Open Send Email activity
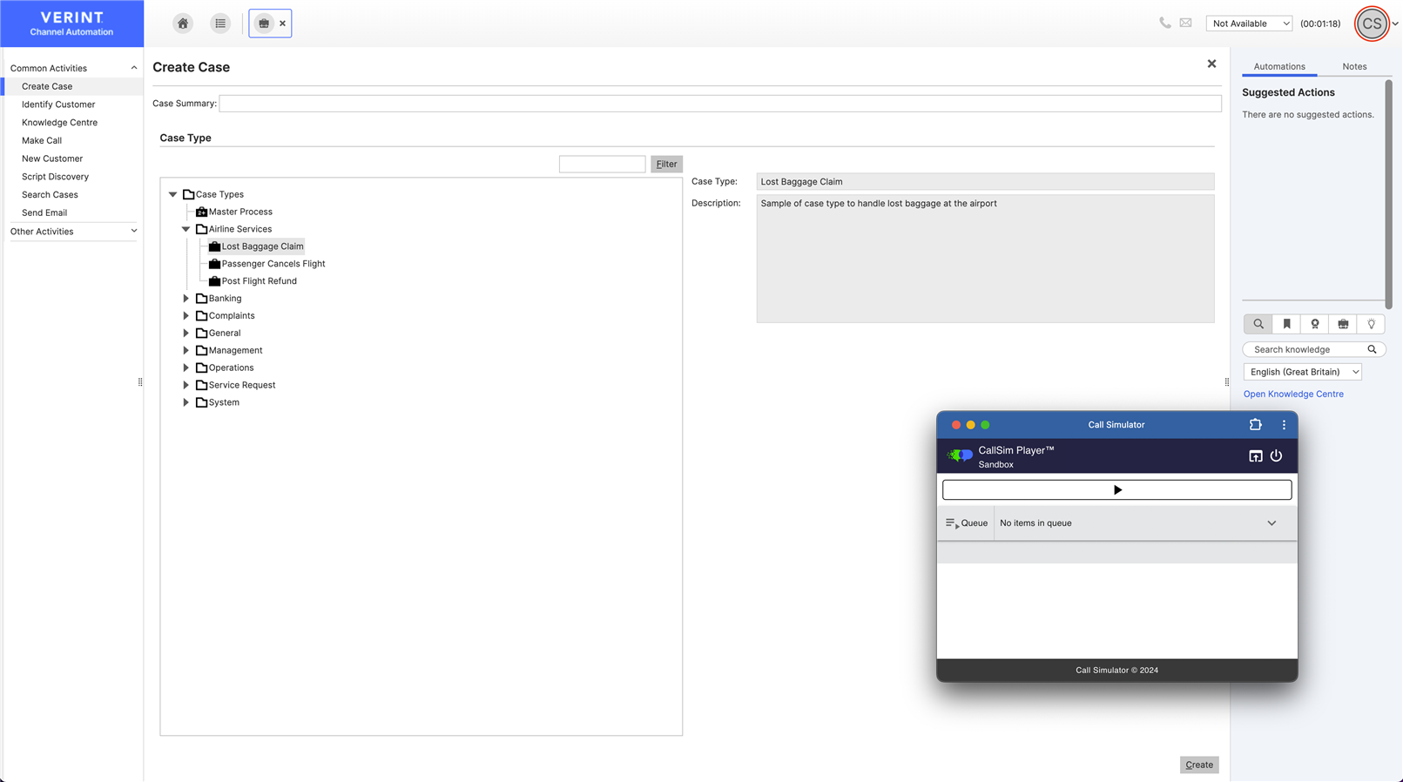Viewport: 1403px width, 782px height. 44,212
